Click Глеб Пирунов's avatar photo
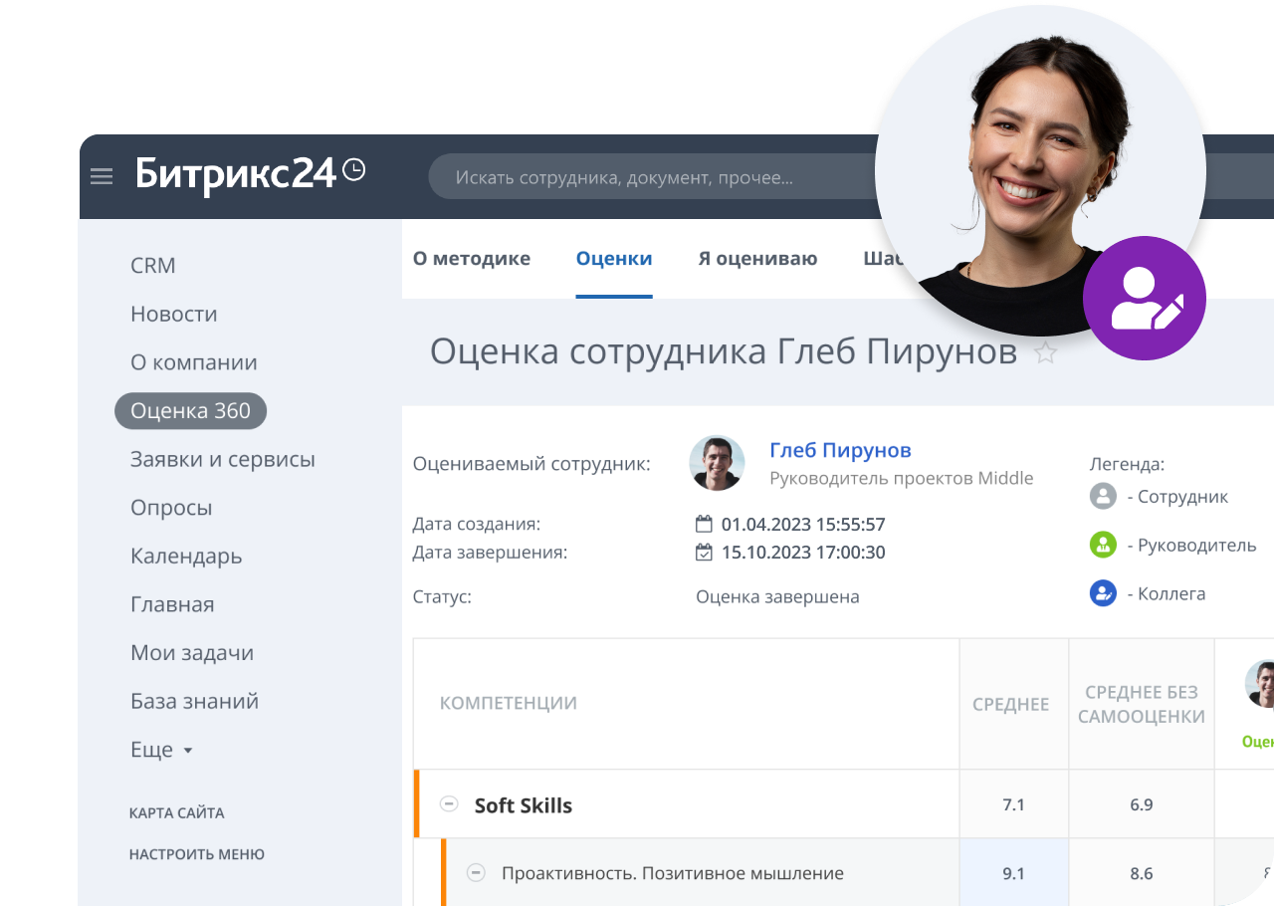The height and width of the screenshot is (906, 1274). click(x=717, y=463)
